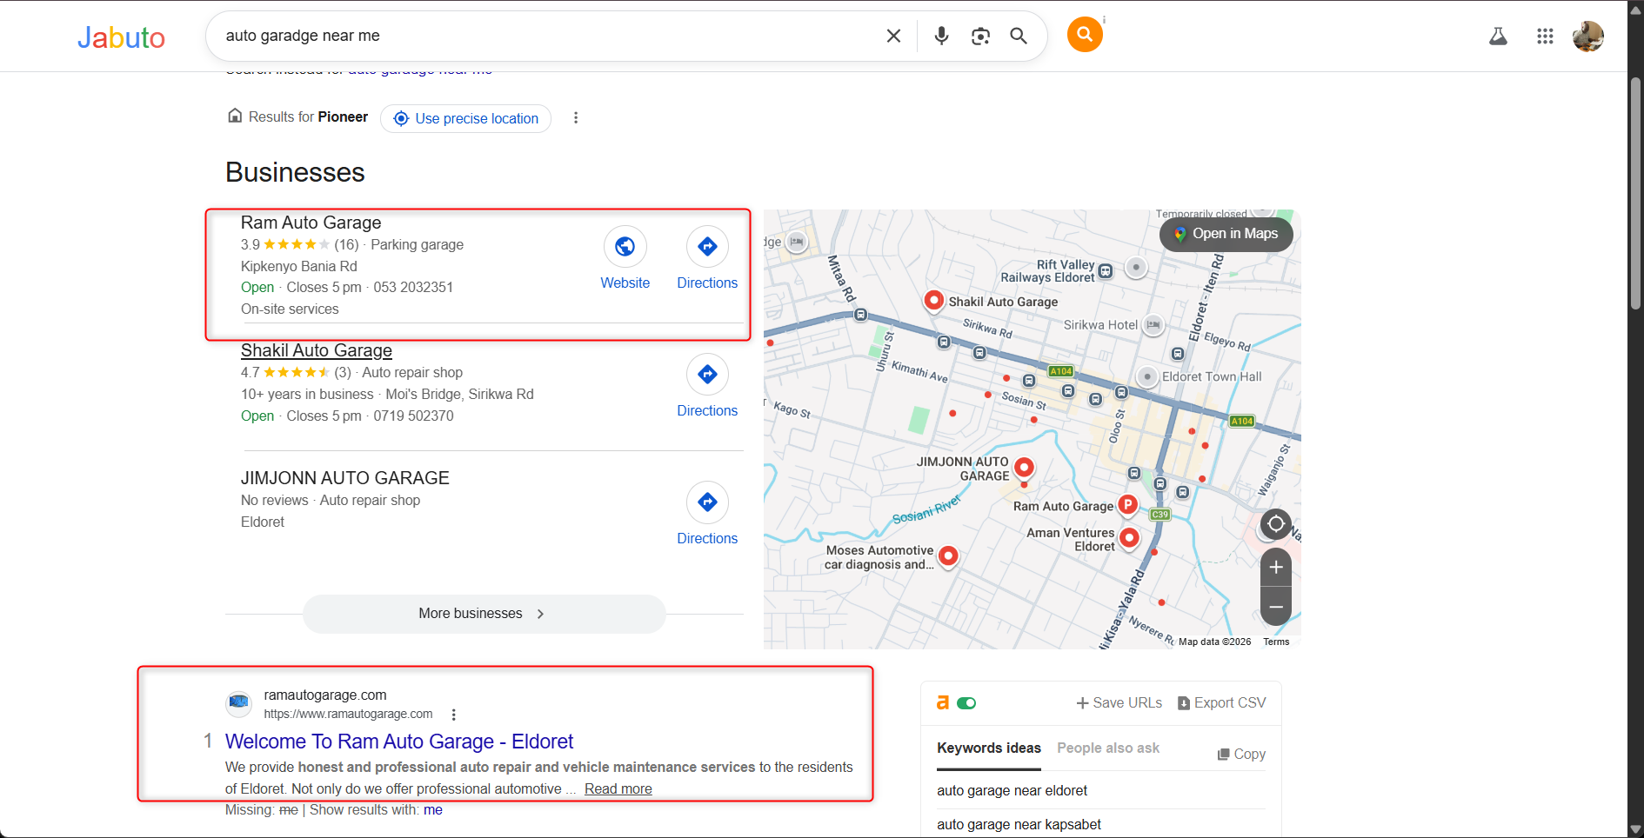Open Shakil Auto Garage listing link
1644x838 pixels.
coord(316,350)
